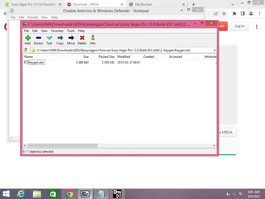Open the Notepad View menu
This screenshot has width=265, height=199.
[44, 17]
